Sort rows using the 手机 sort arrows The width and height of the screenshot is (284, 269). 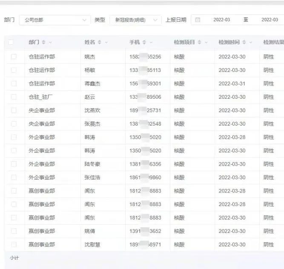[x=144, y=43]
